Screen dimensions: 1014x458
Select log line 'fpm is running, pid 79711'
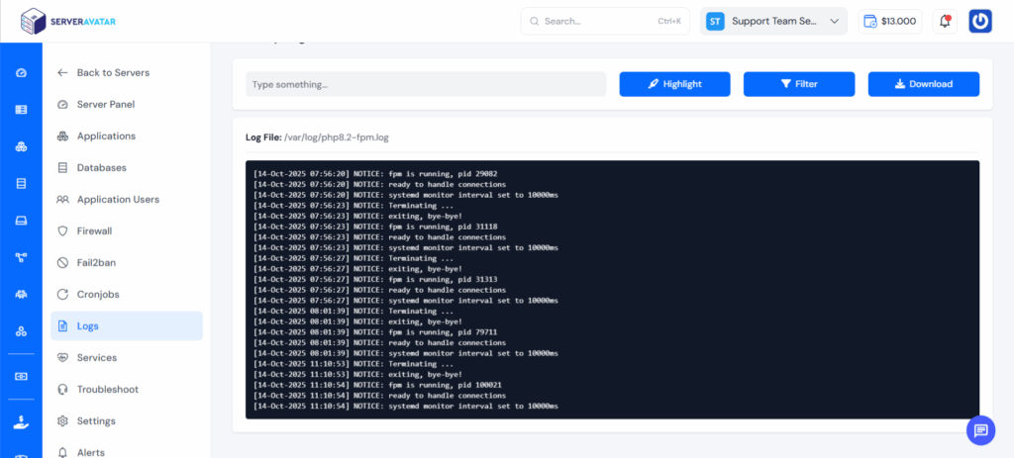(375, 332)
